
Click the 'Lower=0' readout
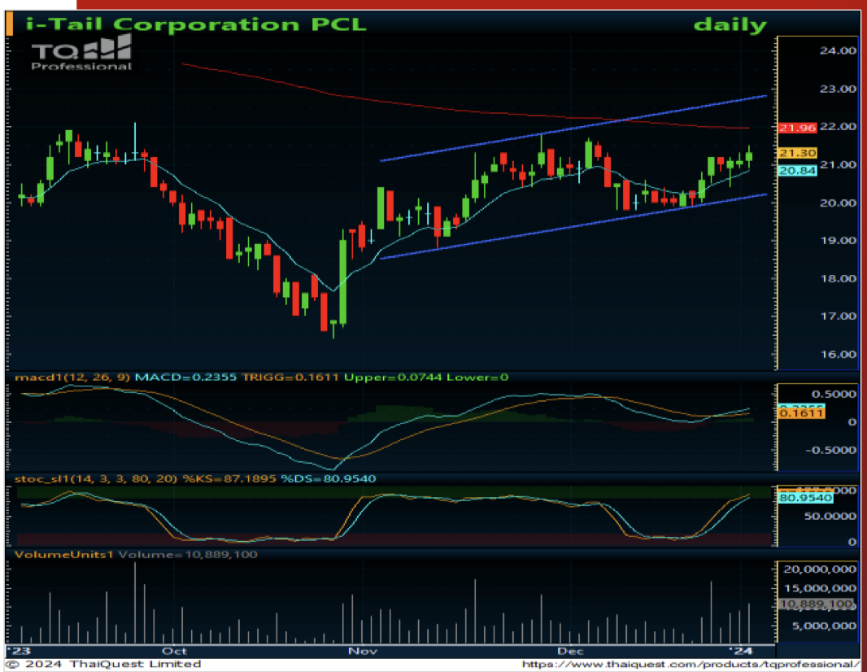point(477,377)
